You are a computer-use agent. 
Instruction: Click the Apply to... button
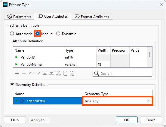(x=39, y=120)
